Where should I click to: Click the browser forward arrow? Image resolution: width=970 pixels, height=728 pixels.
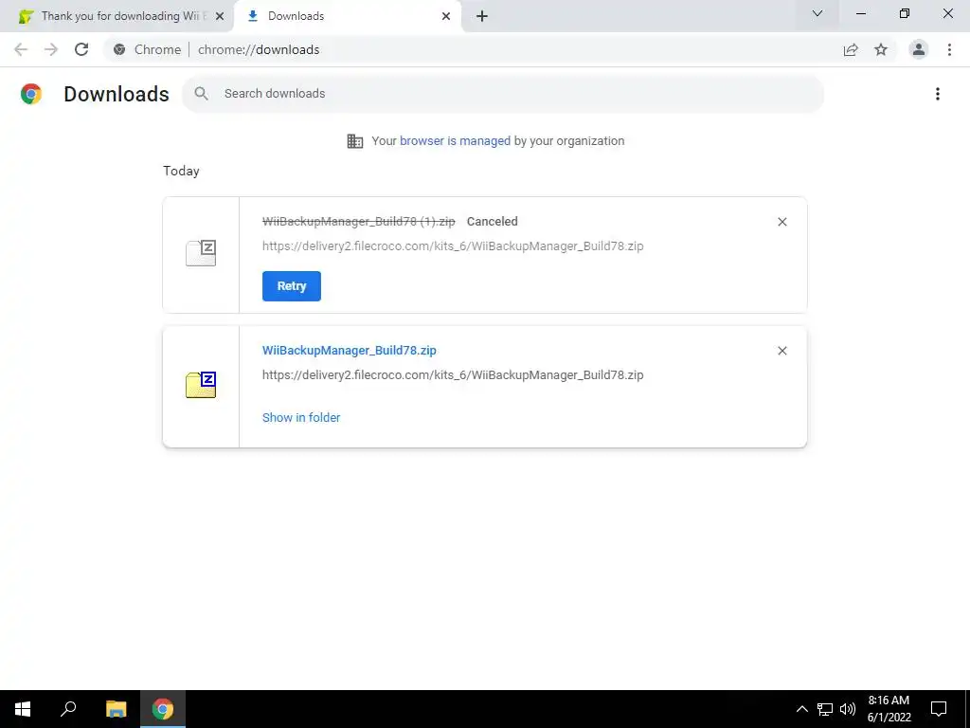(51, 49)
